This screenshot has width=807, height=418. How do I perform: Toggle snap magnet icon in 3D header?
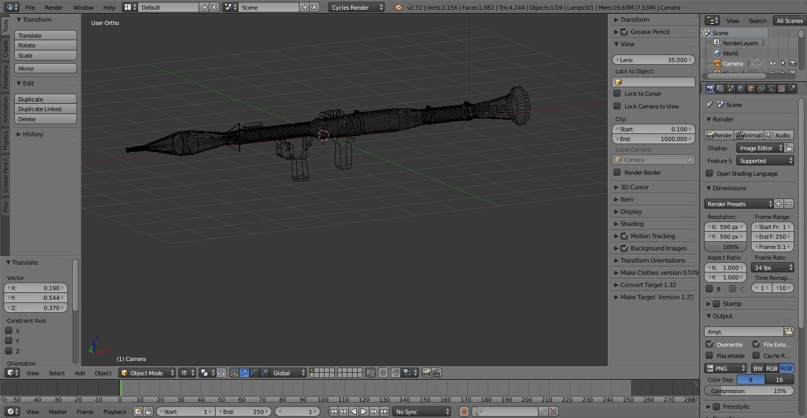[x=395, y=373]
